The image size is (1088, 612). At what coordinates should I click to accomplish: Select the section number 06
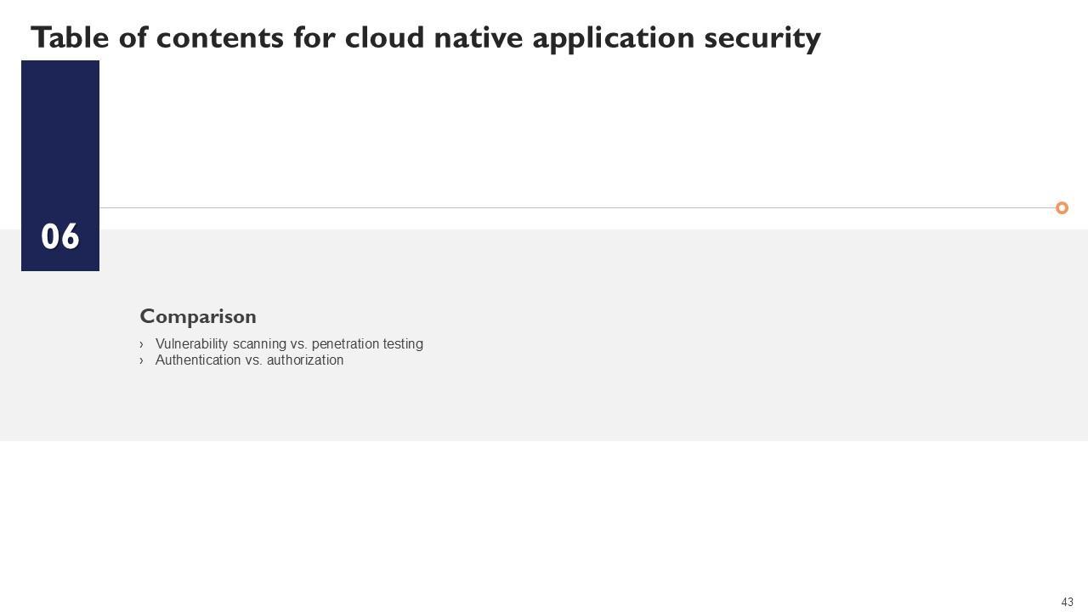click(60, 237)
